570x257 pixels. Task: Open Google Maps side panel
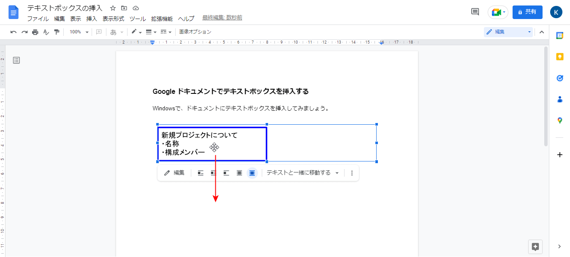(x=560, y=120)
